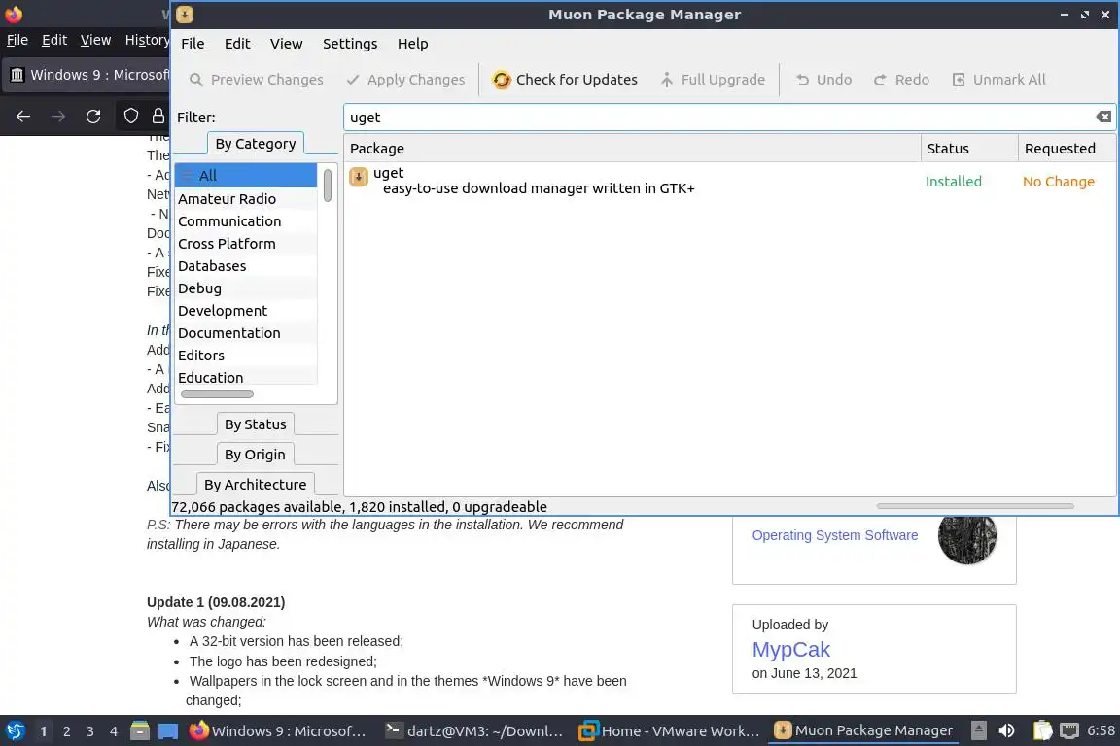Sort by the Requested column header
The width and height of the screenshot is (1120, 746).
(1067, 149)
